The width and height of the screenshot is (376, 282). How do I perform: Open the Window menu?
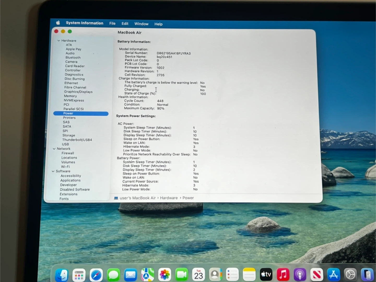[x=141, y=24]
